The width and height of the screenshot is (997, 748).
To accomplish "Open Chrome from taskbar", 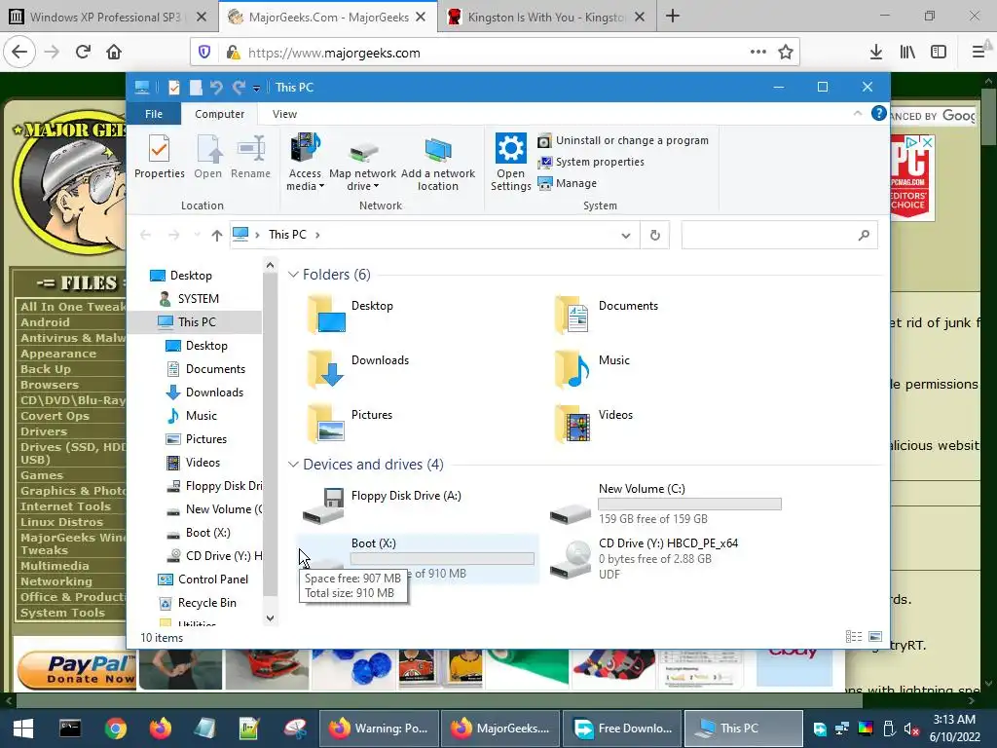I will click(x=116, y=729).
